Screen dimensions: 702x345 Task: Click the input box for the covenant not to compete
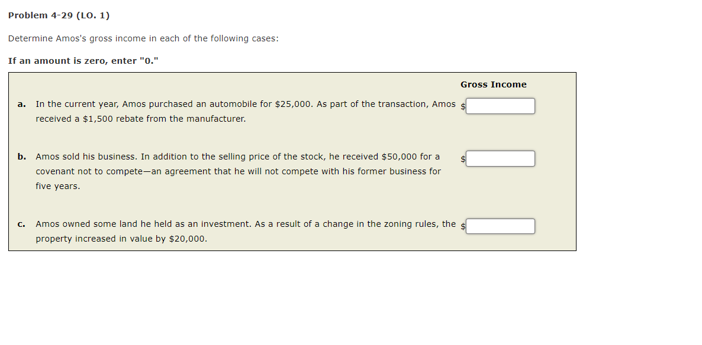(500, 158)
